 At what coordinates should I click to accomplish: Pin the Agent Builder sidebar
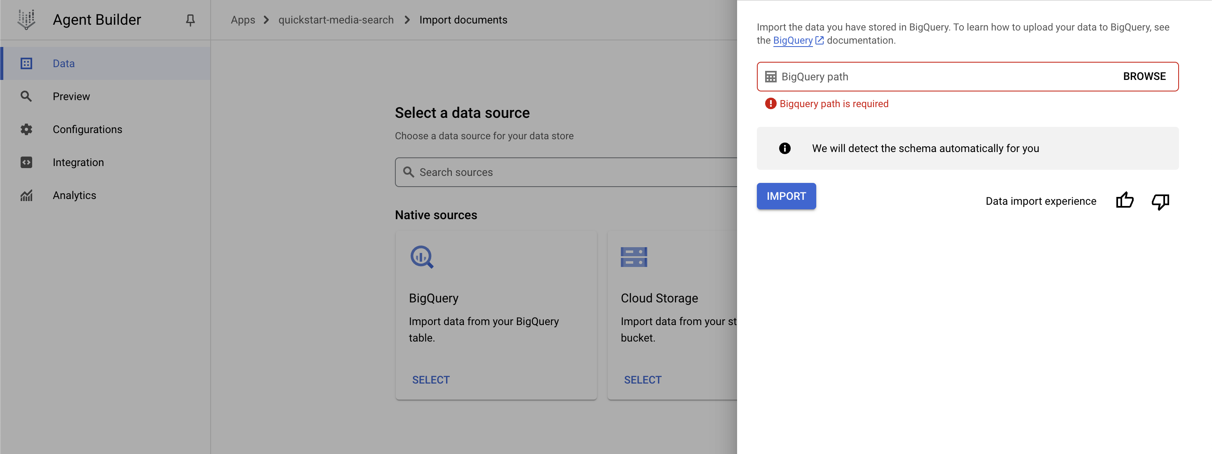[190, 20]
